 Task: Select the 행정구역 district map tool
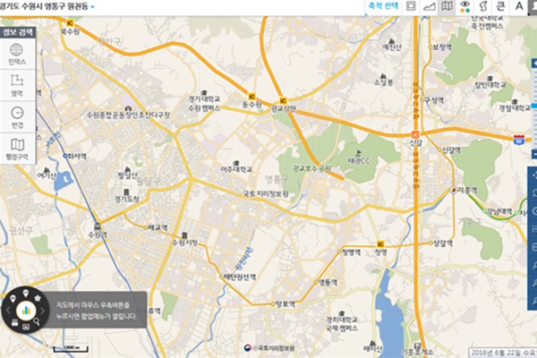click(x=17, y=149)
